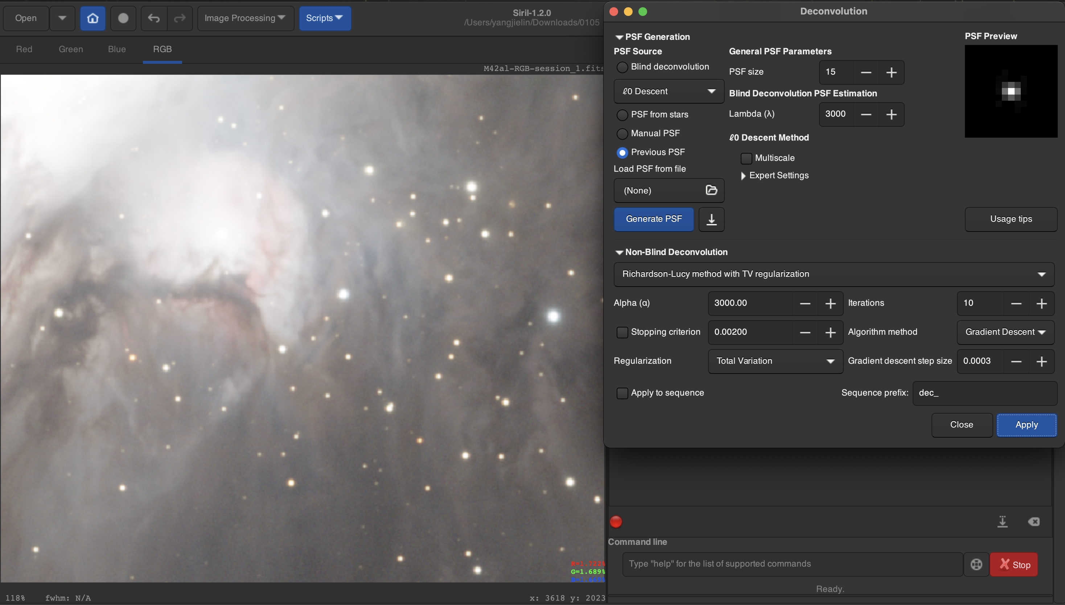
Task: Click the redo arrow icon
Action: pos(180,18)
